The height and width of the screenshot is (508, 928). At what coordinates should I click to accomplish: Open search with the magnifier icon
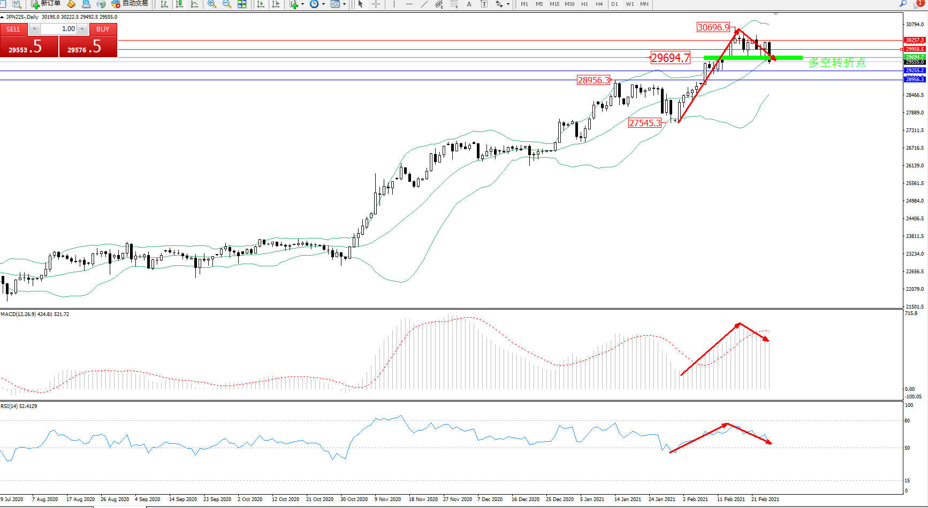pyautogui.click(x=903, y=4)
